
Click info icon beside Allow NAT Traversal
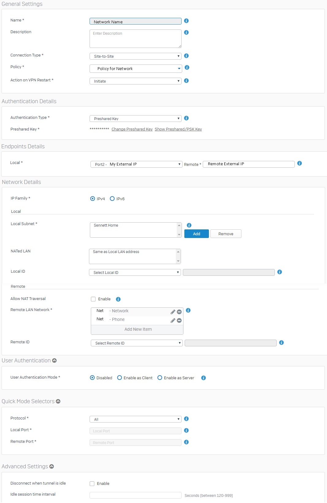118,299
